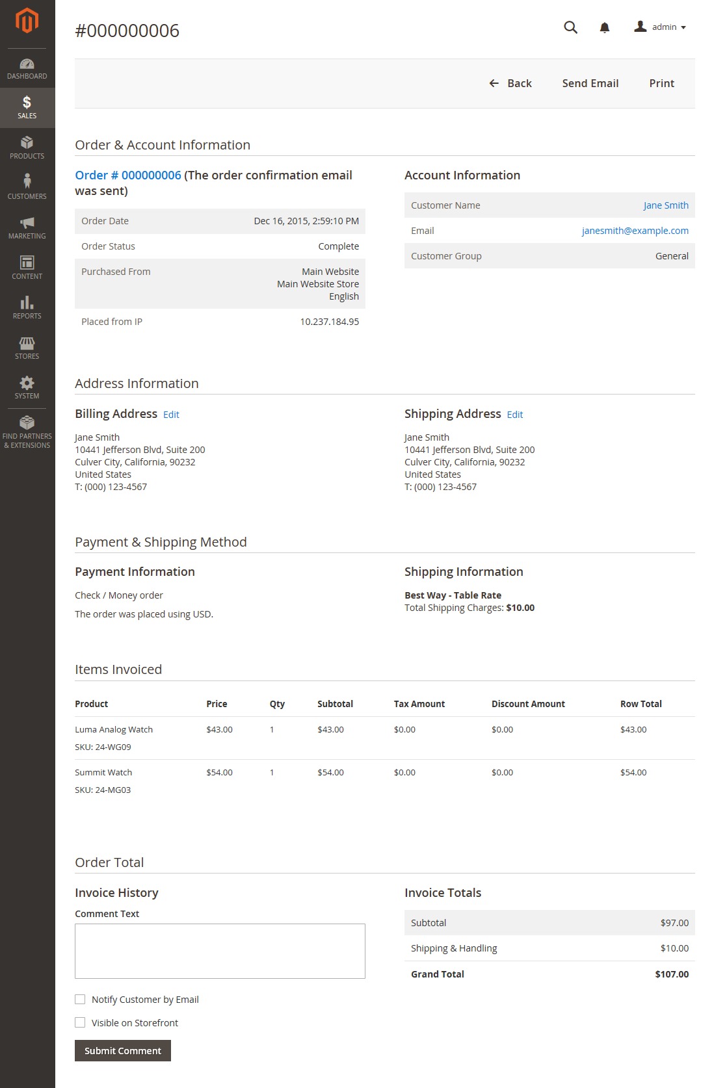Open the Sales menu
This screenshot has height=1088, width=714.
[x=27, y=108]
